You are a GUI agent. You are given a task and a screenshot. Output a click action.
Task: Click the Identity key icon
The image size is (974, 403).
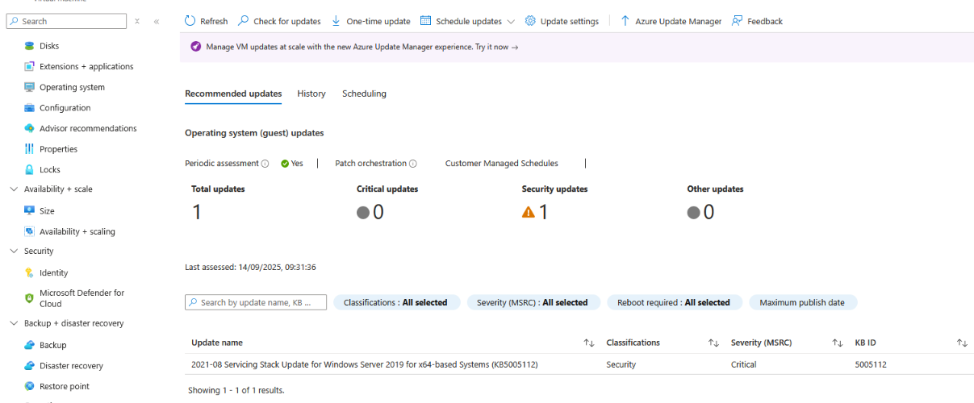click(29, 273)
